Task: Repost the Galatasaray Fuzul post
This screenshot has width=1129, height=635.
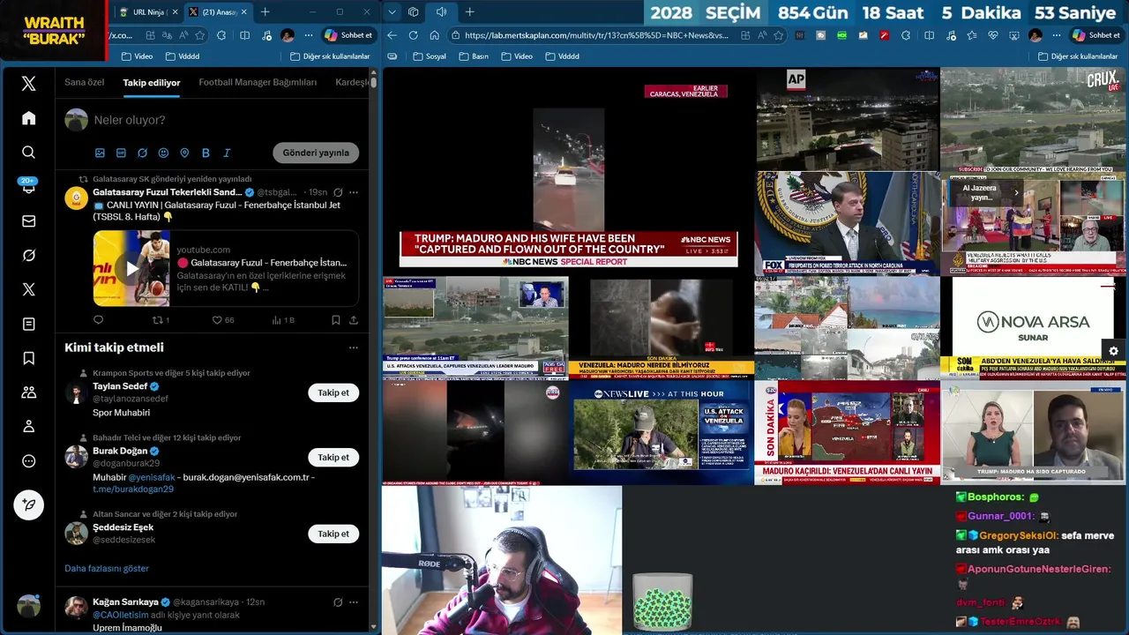Action: pos(161,320)
